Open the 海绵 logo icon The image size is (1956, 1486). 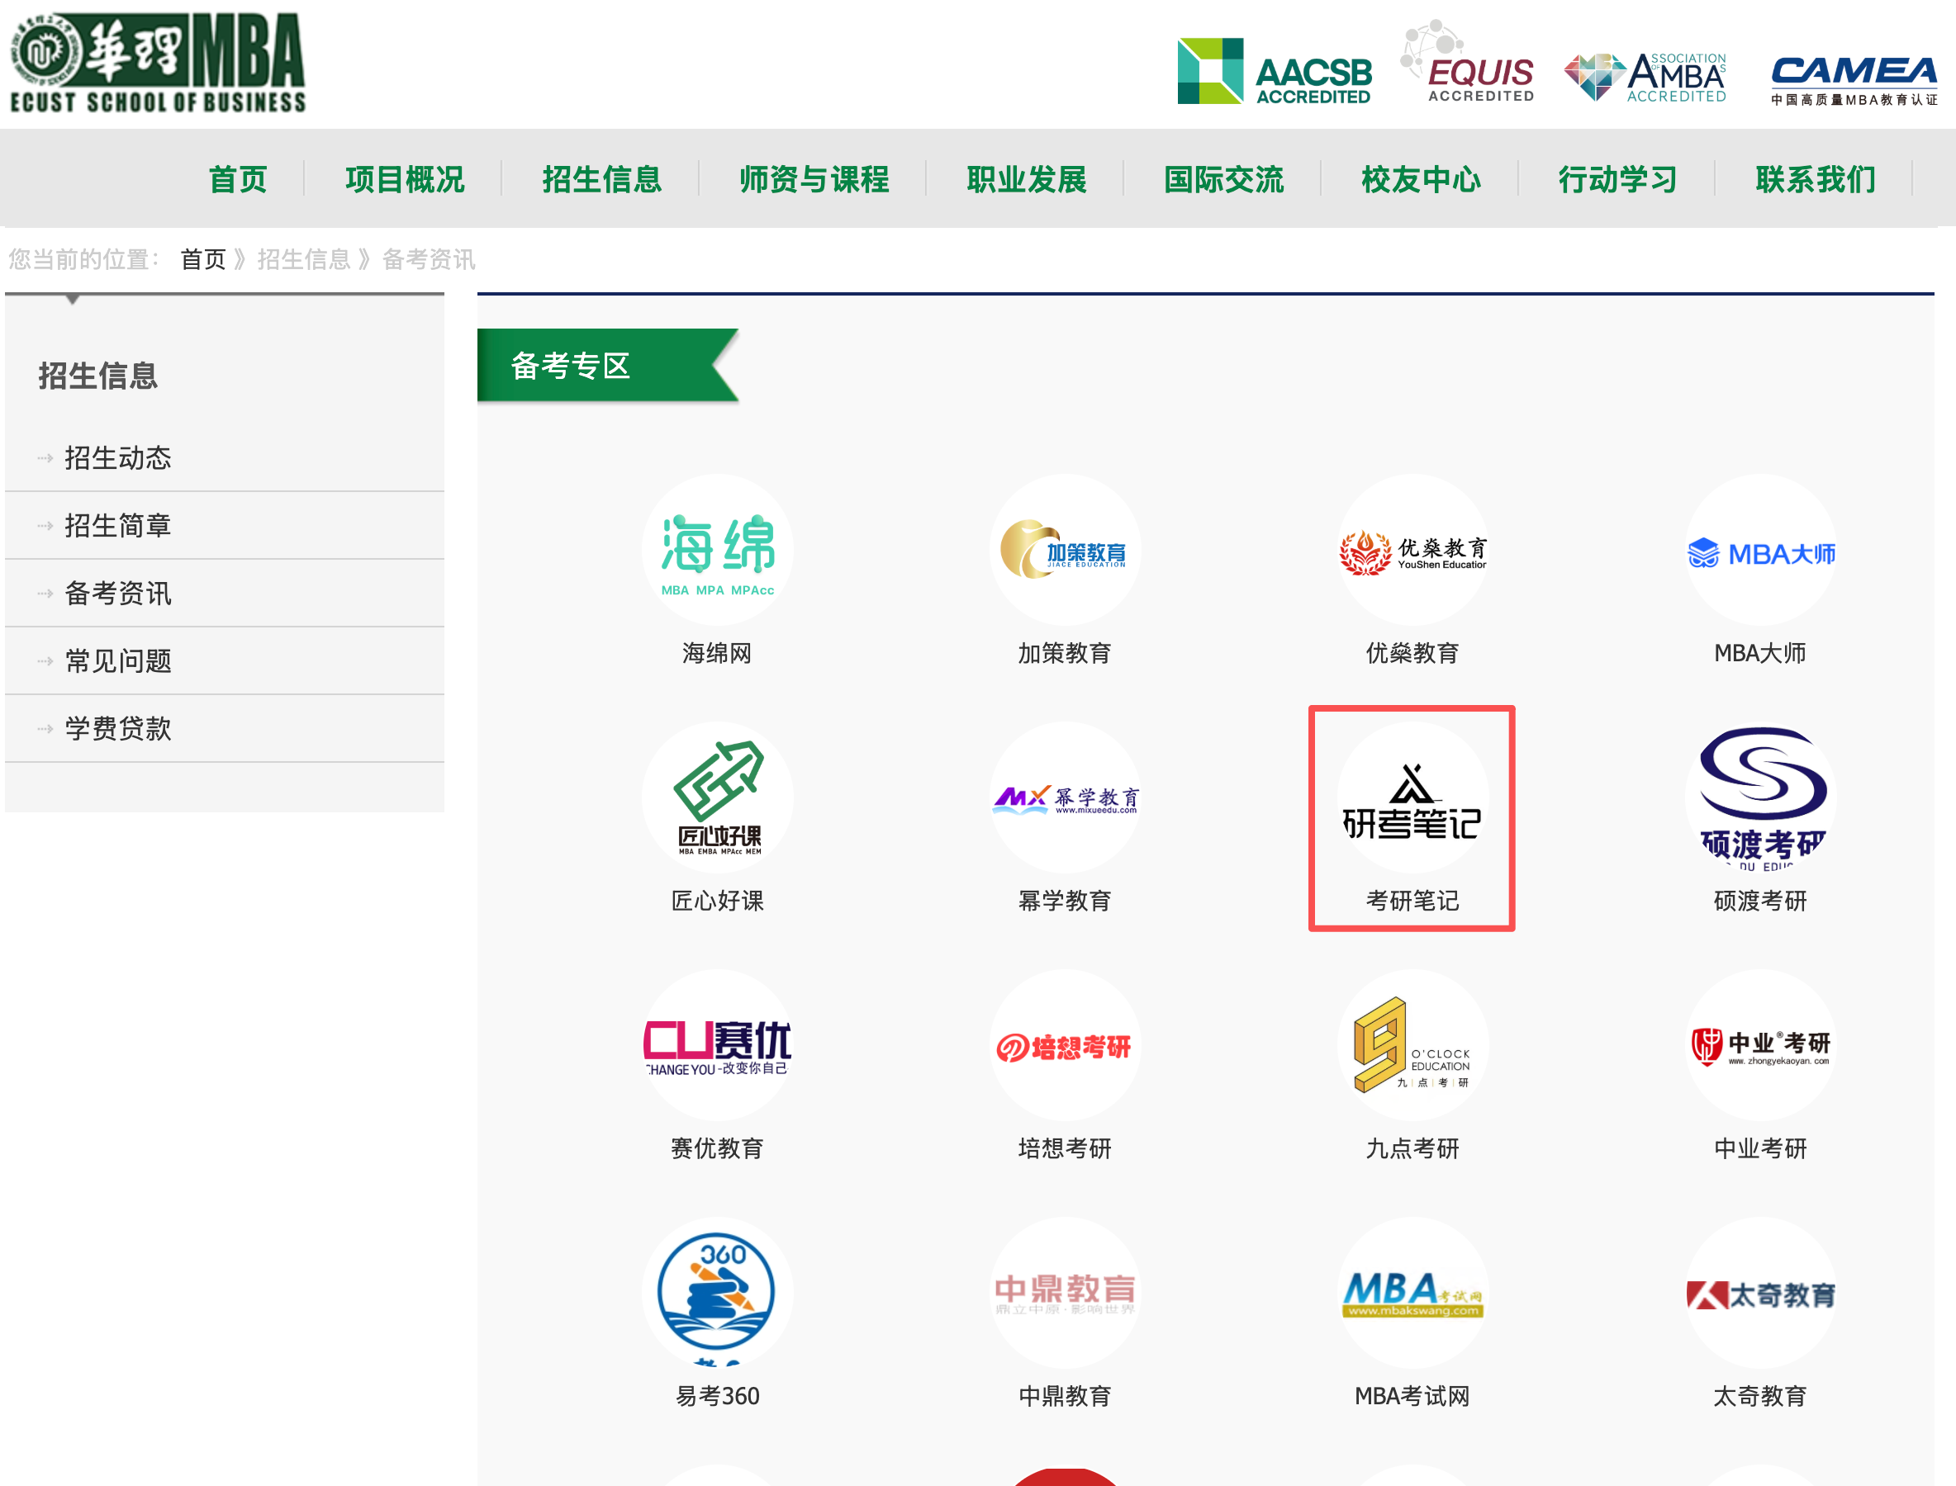click(x=717, y=550)
